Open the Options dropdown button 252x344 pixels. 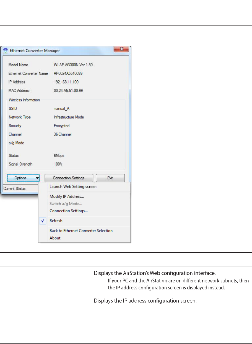[x=23, y=178]
